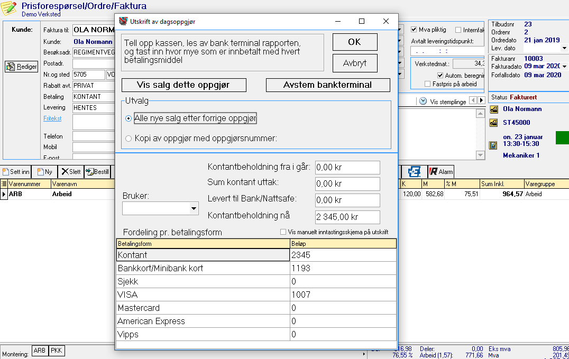Click Avbryt in dagsoppgjør dialog

pyautogui.click(x=355, y=63)
